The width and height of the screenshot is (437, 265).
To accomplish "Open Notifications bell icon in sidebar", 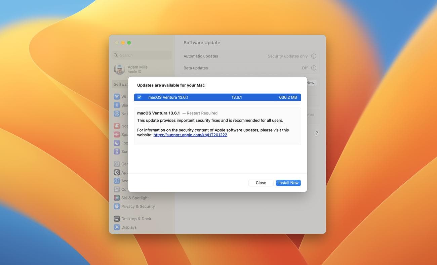I will point(117,126).
